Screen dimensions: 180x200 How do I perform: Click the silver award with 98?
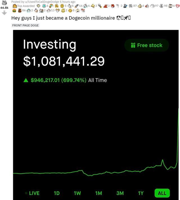(x=161, y=6)
